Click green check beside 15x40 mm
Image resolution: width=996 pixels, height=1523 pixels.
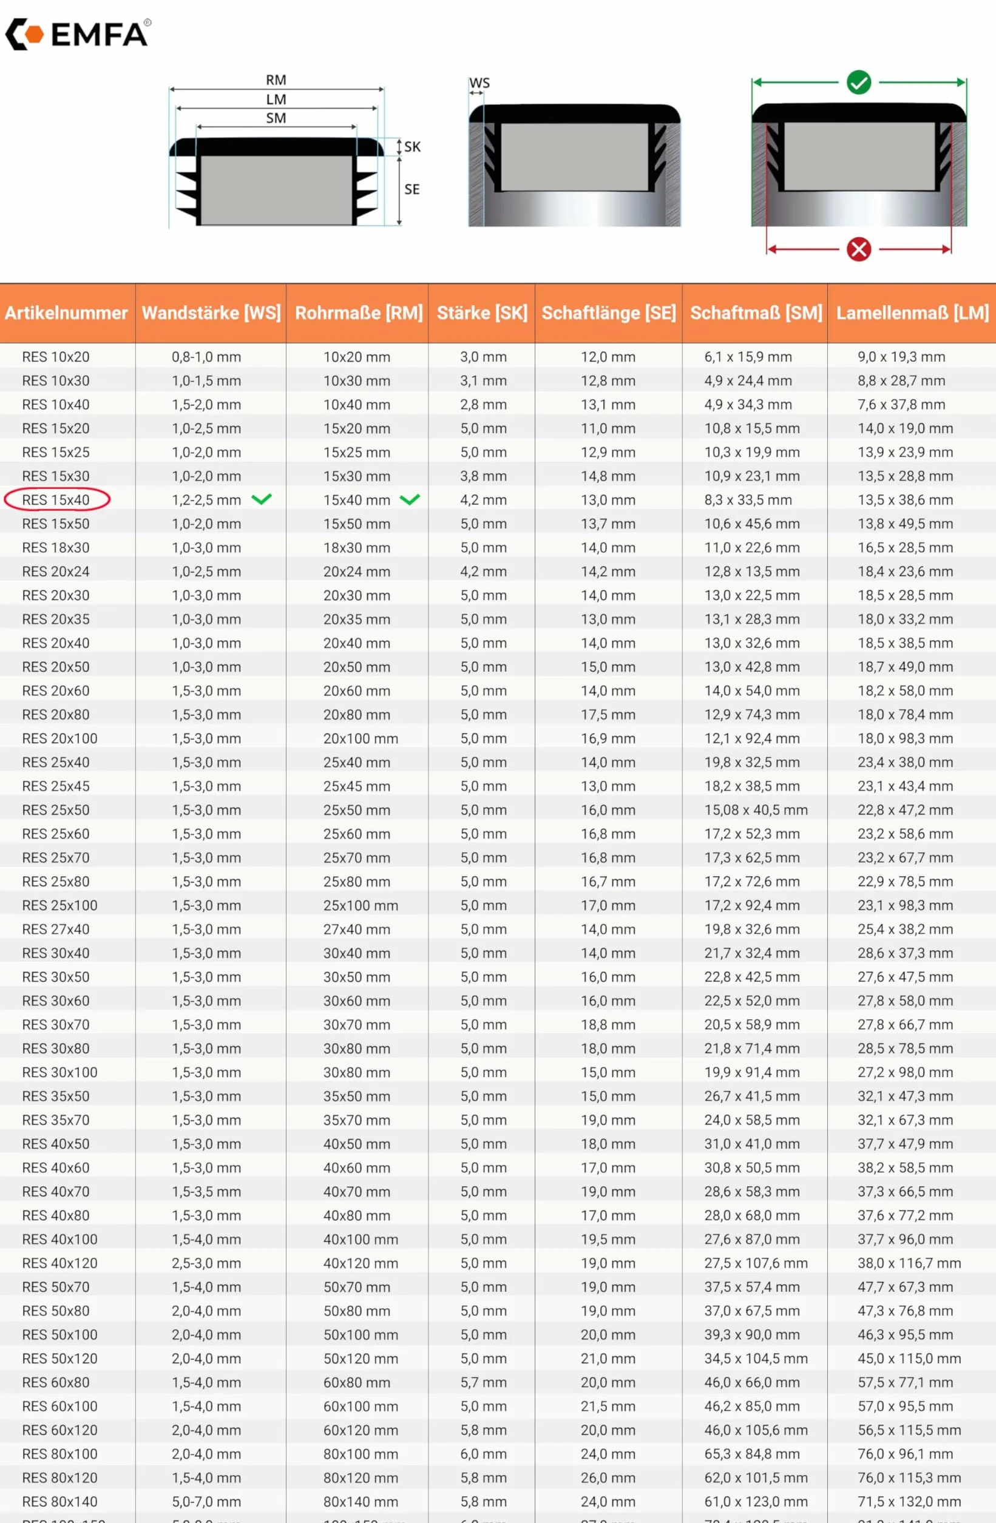coord(410,499)
